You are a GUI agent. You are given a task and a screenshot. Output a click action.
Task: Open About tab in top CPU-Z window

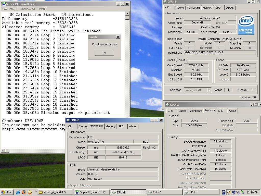[230, 8]
